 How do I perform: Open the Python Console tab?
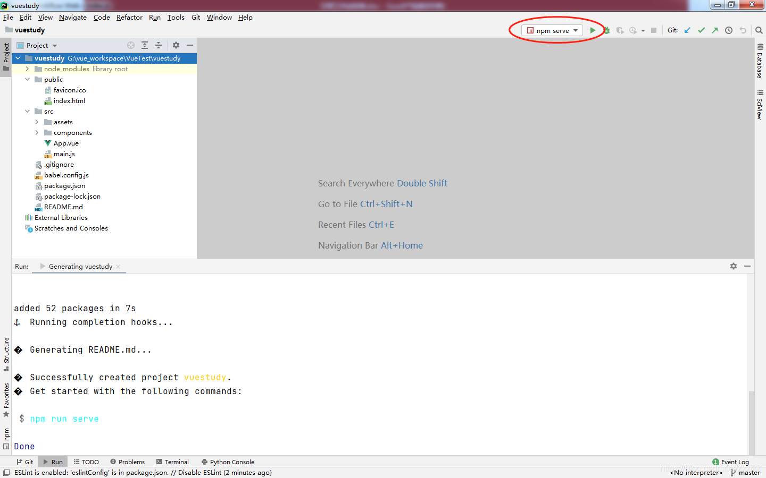228,462
